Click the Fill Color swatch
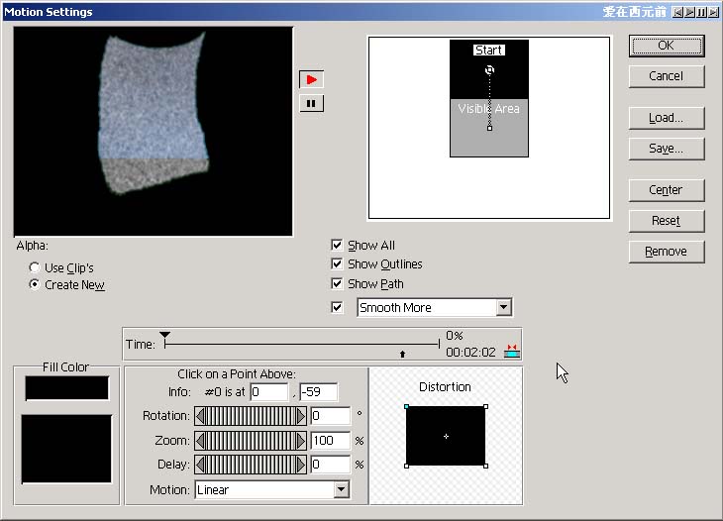The image size is (723, 521). pyautogui.click(x=67, y=388)
